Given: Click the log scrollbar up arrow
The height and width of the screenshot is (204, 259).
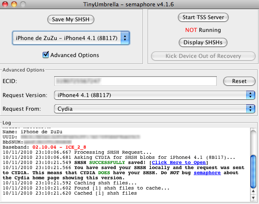Looking at the screenshot, I should (253, 191).
